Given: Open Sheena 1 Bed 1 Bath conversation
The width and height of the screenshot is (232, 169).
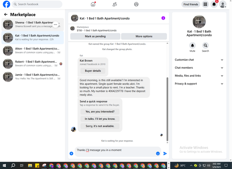Looking at the screenshot, I should pyautogui.click(x=32, y=25).
